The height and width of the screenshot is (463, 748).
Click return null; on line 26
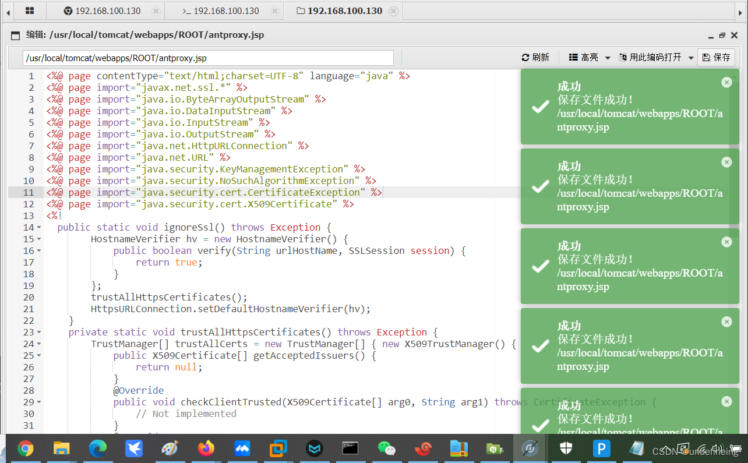pos(169,367)
